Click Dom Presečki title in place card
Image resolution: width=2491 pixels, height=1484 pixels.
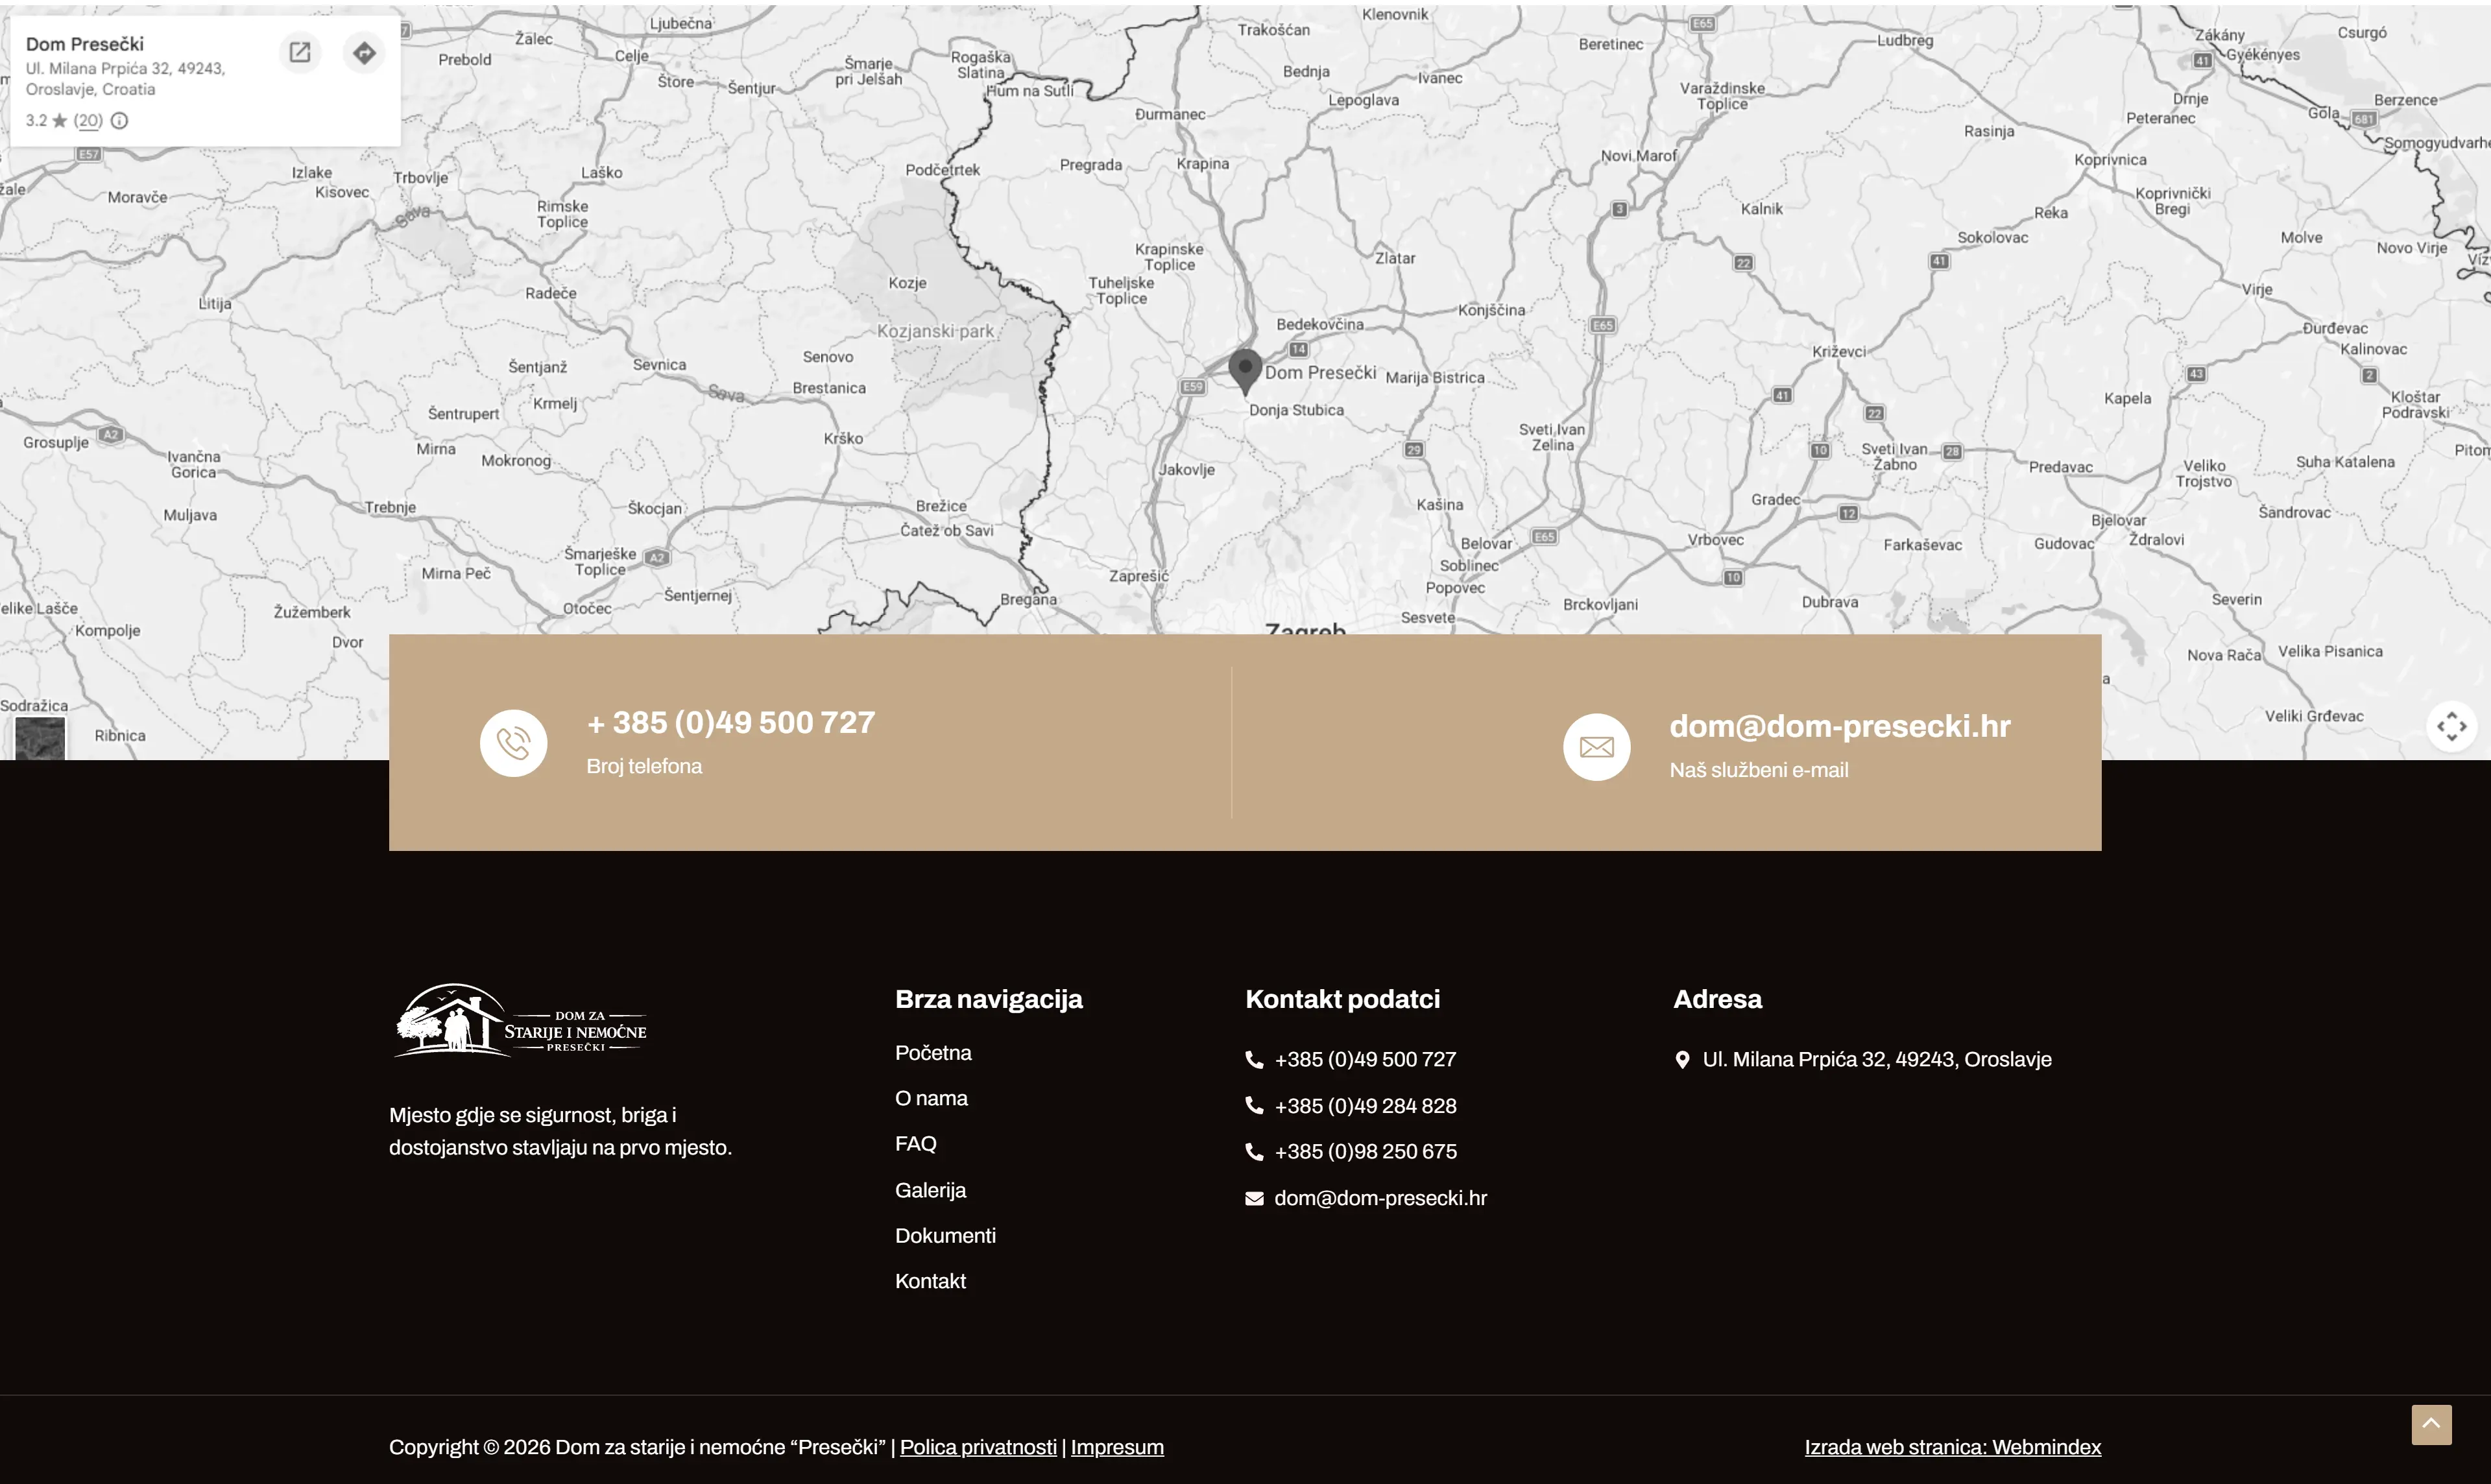[85, 44]
